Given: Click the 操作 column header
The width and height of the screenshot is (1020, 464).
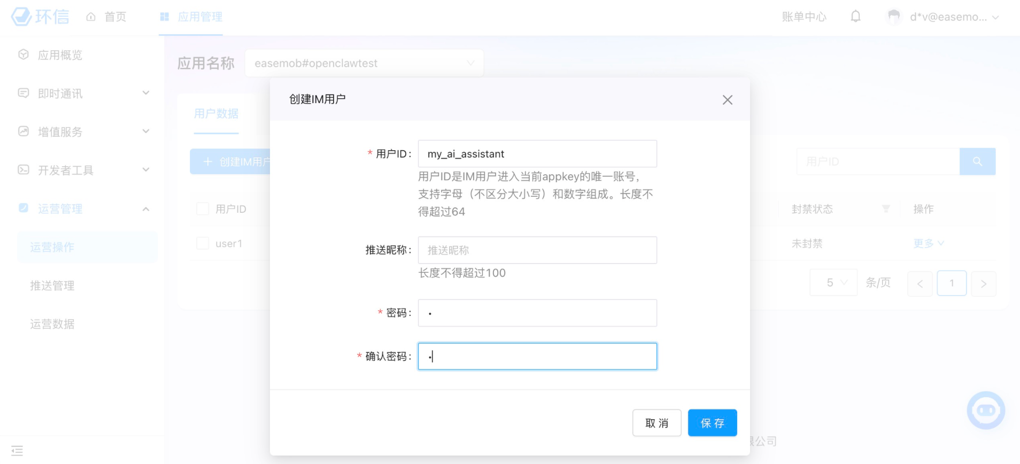Looking at the screenshot, I should (x=923, y=209).
